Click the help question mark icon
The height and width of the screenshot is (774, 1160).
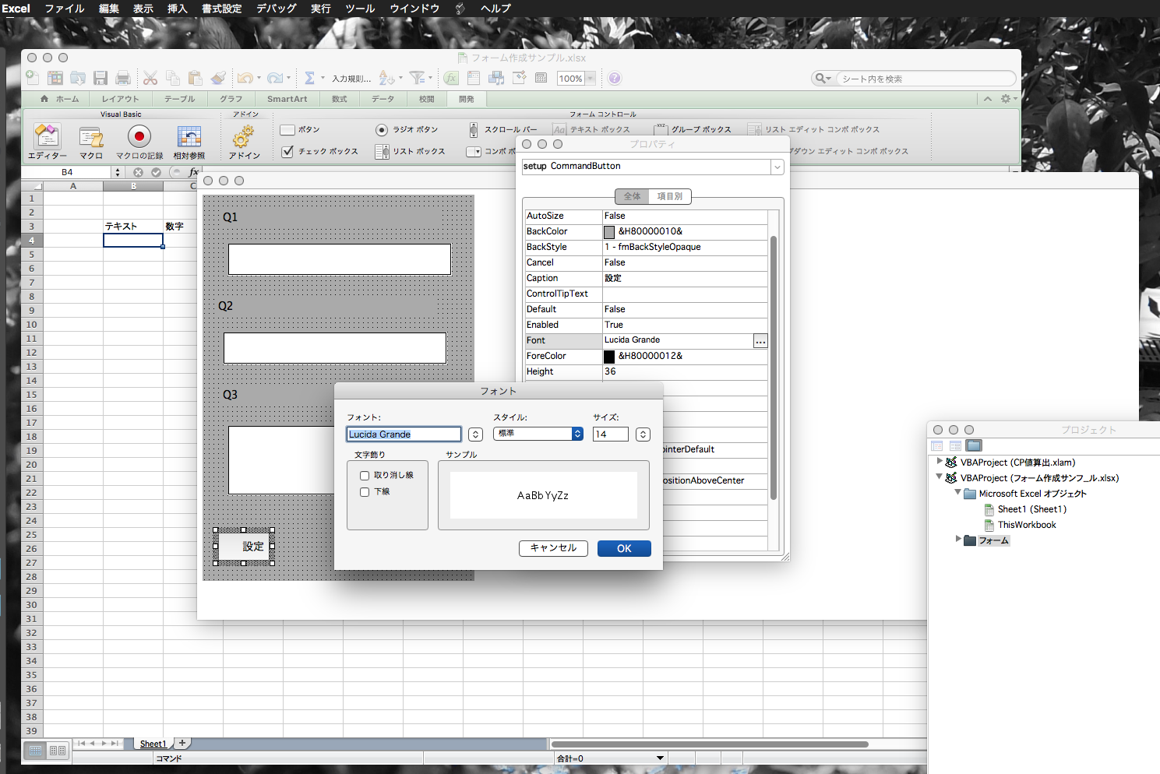[x=615, y=79]
